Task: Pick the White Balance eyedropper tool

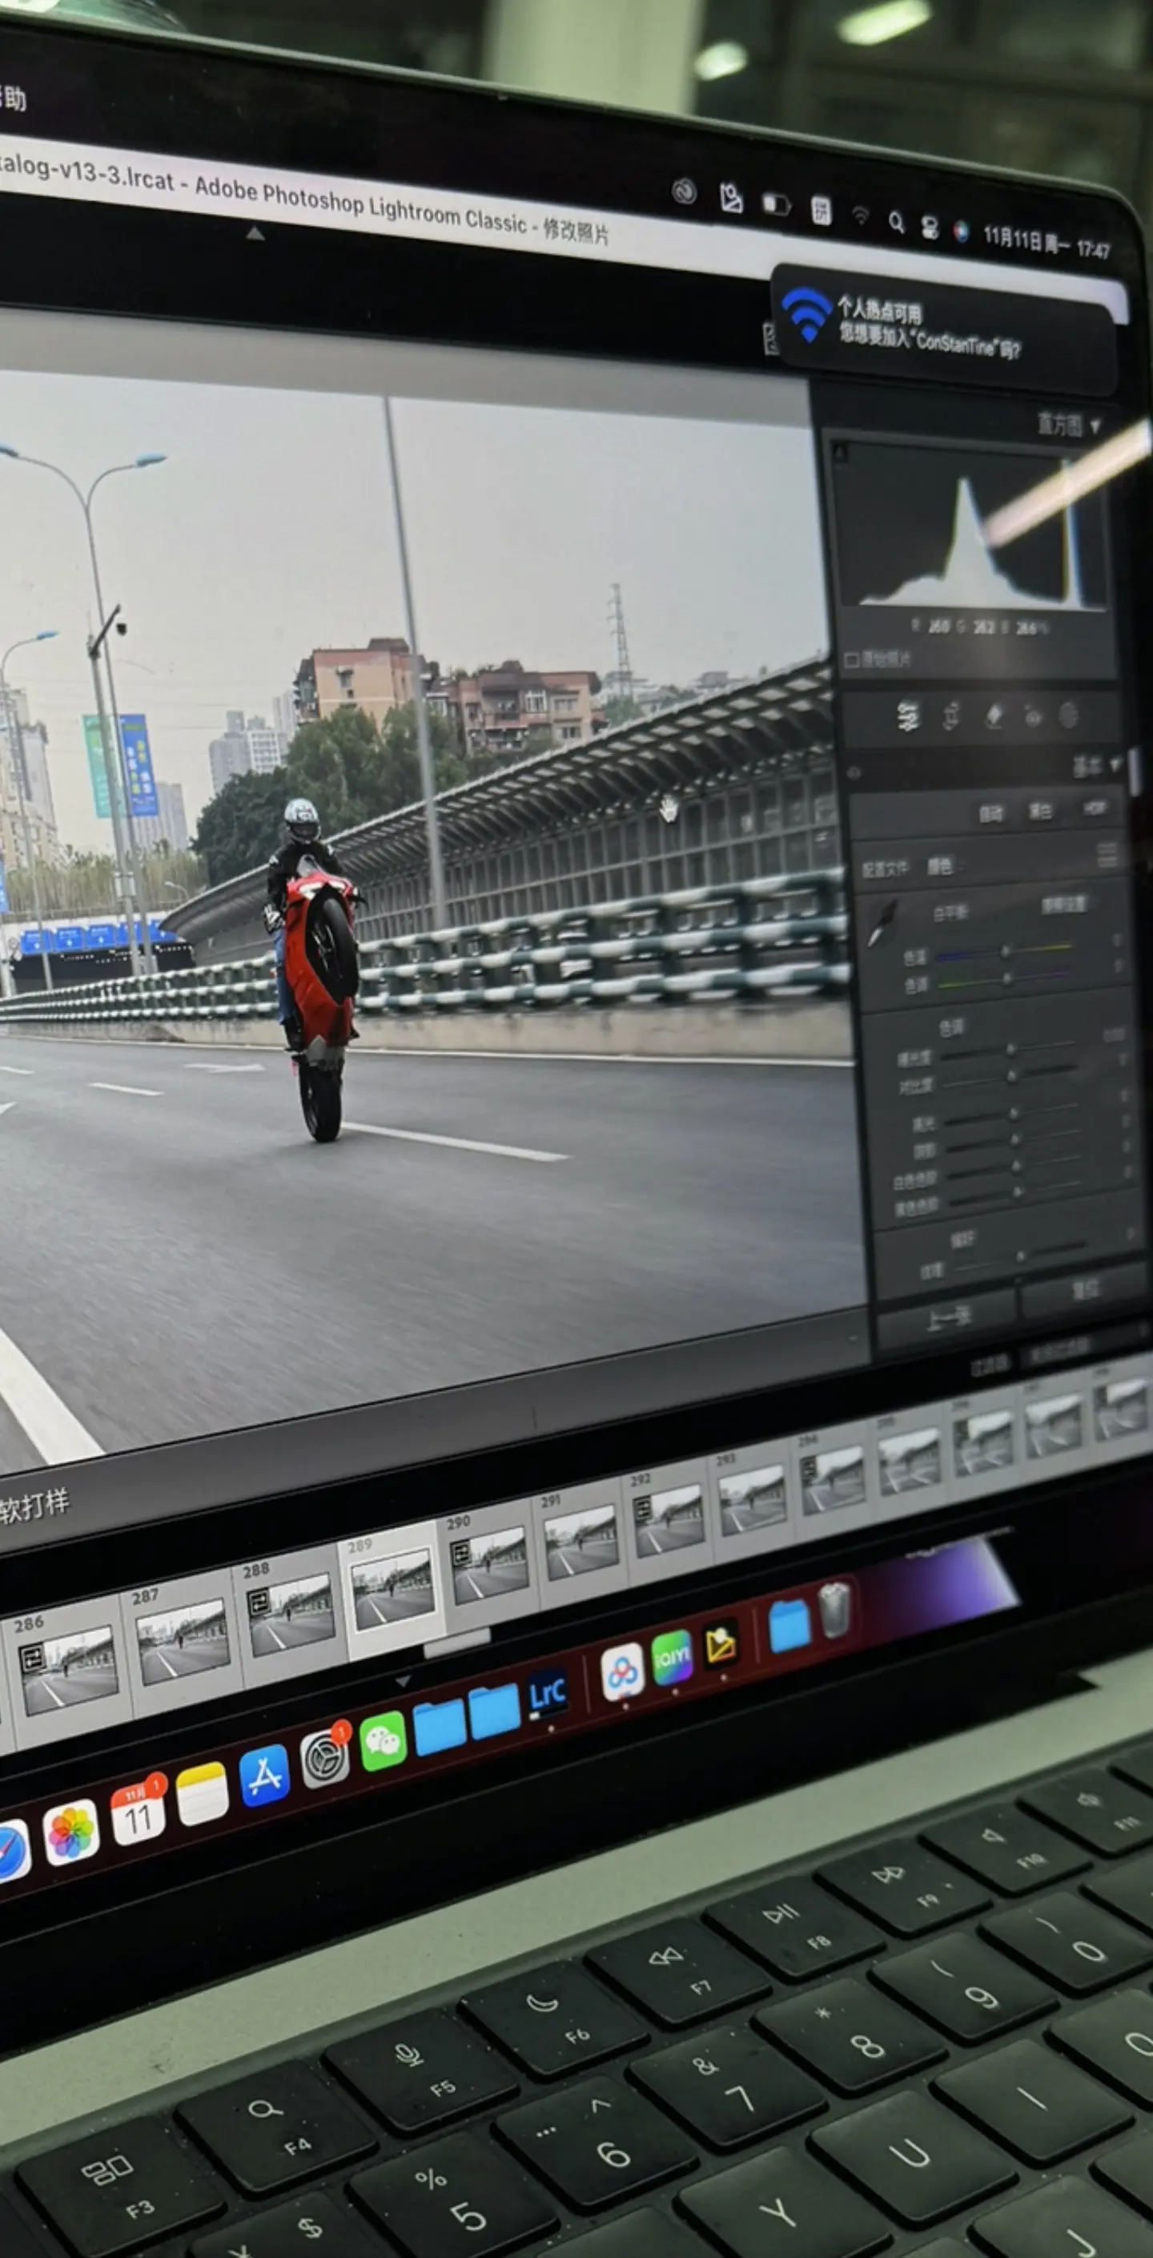Action: pos(883,922)
